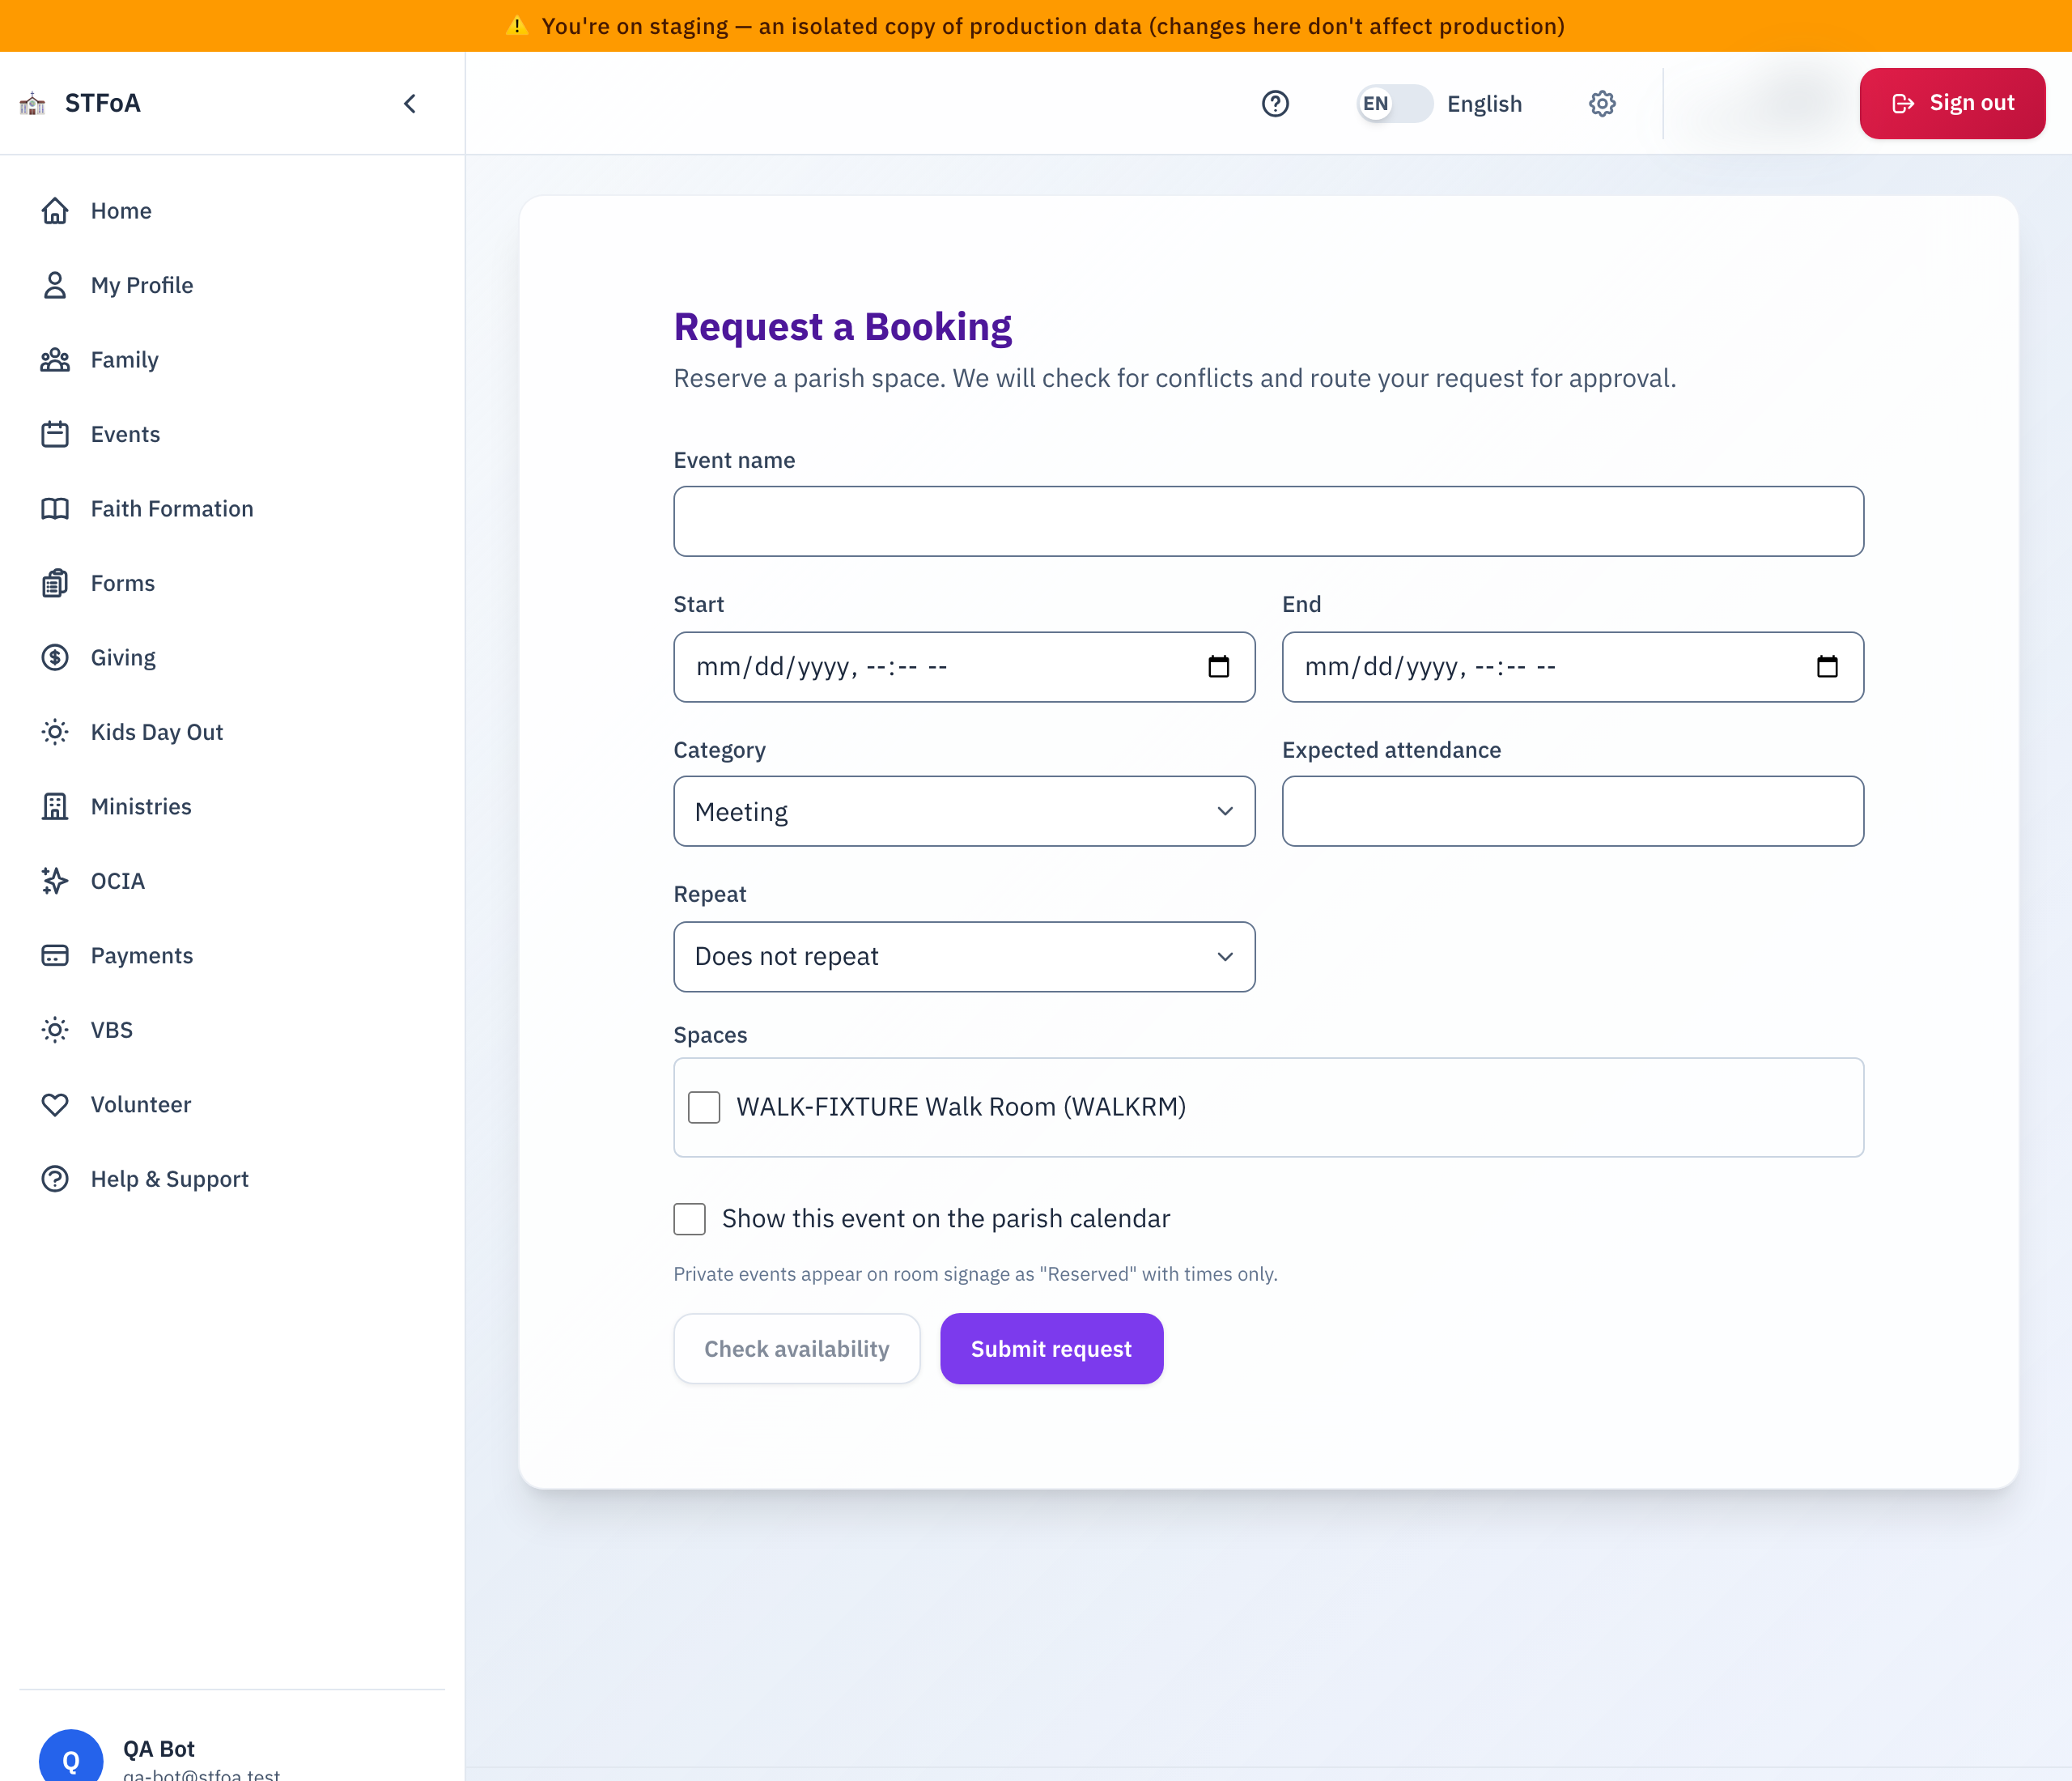Click the Giving dollar icon
Viewport: 2072px width, 1781px height.
(x=55, y=658)
